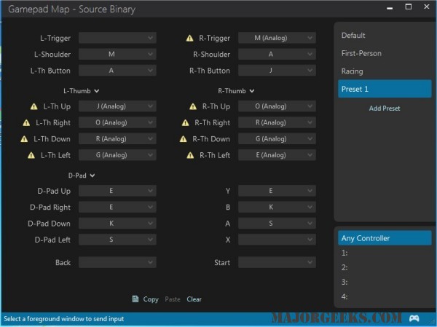Screen dimensions: 437x327
Task: Click the Clear button
Action: (194, 299)
